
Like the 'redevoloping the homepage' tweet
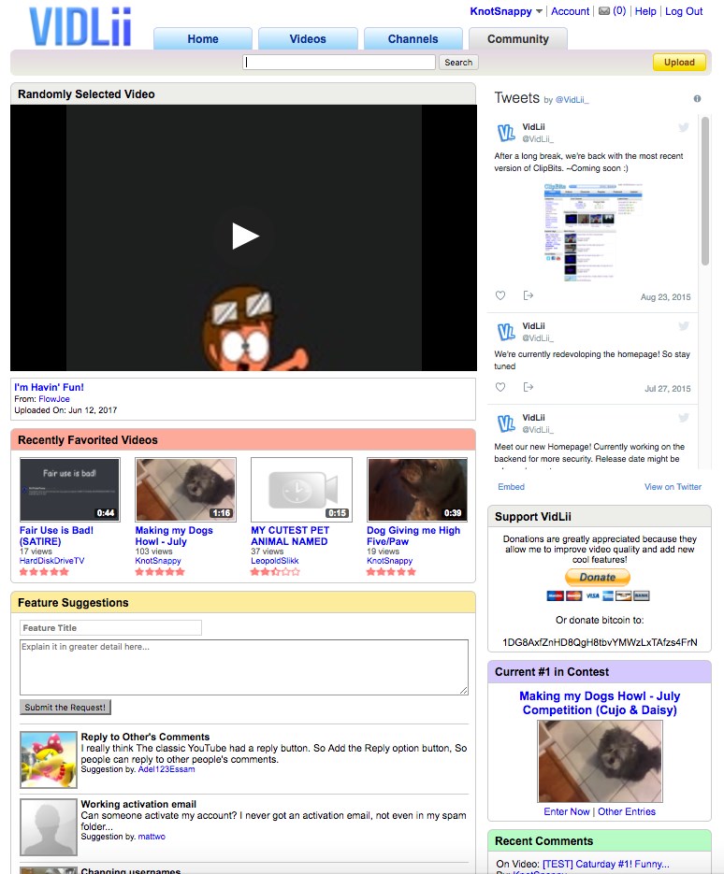tap(500, 387)
